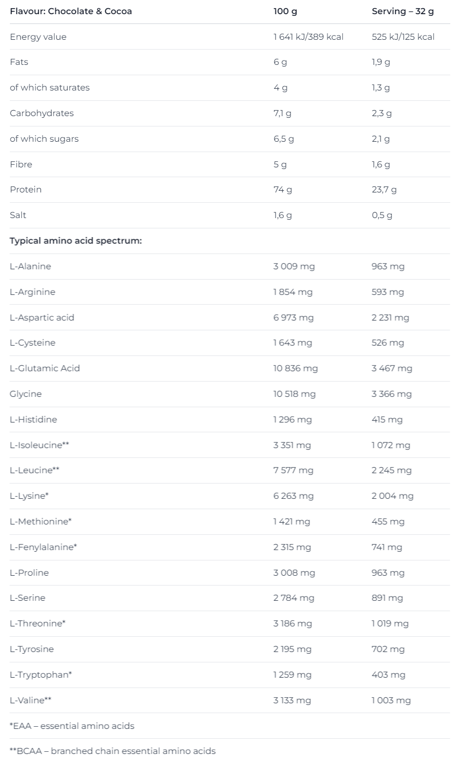The width and height of the screenshot is (459, 772).
Task: Select the Energy value row label
Action: point(38,37)
